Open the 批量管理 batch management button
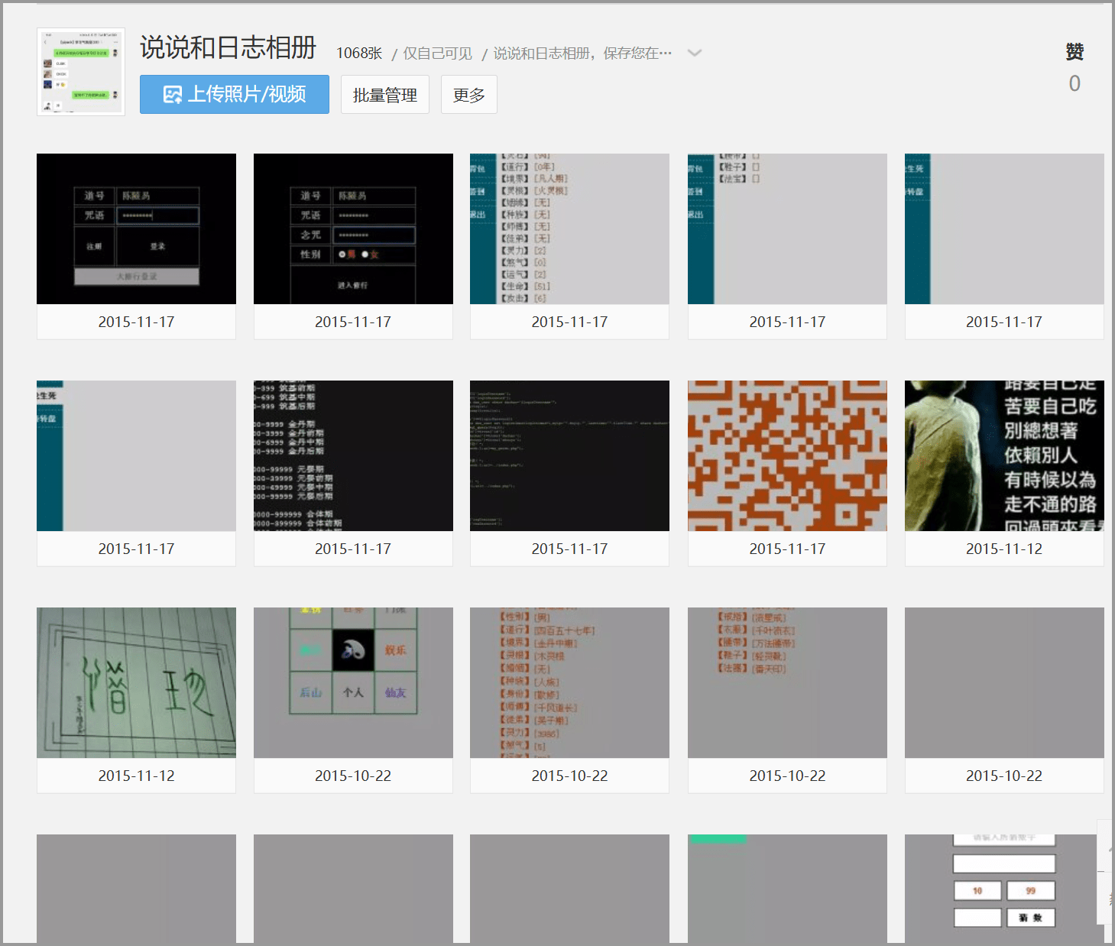 click(x=384, y=95)
